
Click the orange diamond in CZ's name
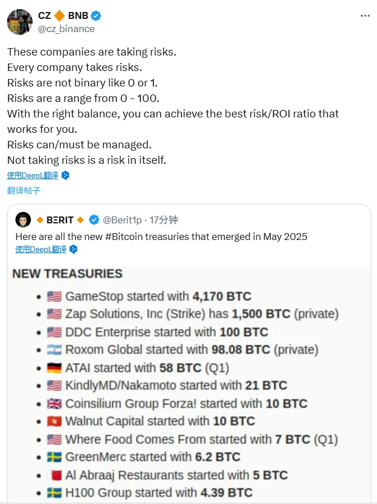59,15
